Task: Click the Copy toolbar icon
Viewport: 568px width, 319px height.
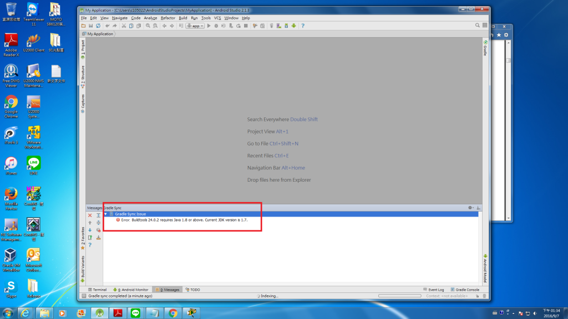Action: [x=131, y=25]
